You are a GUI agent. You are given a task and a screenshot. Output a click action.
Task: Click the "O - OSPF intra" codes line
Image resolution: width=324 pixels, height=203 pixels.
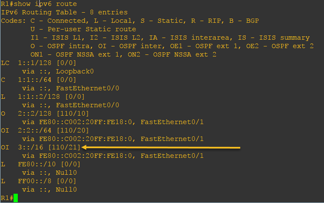172,46
